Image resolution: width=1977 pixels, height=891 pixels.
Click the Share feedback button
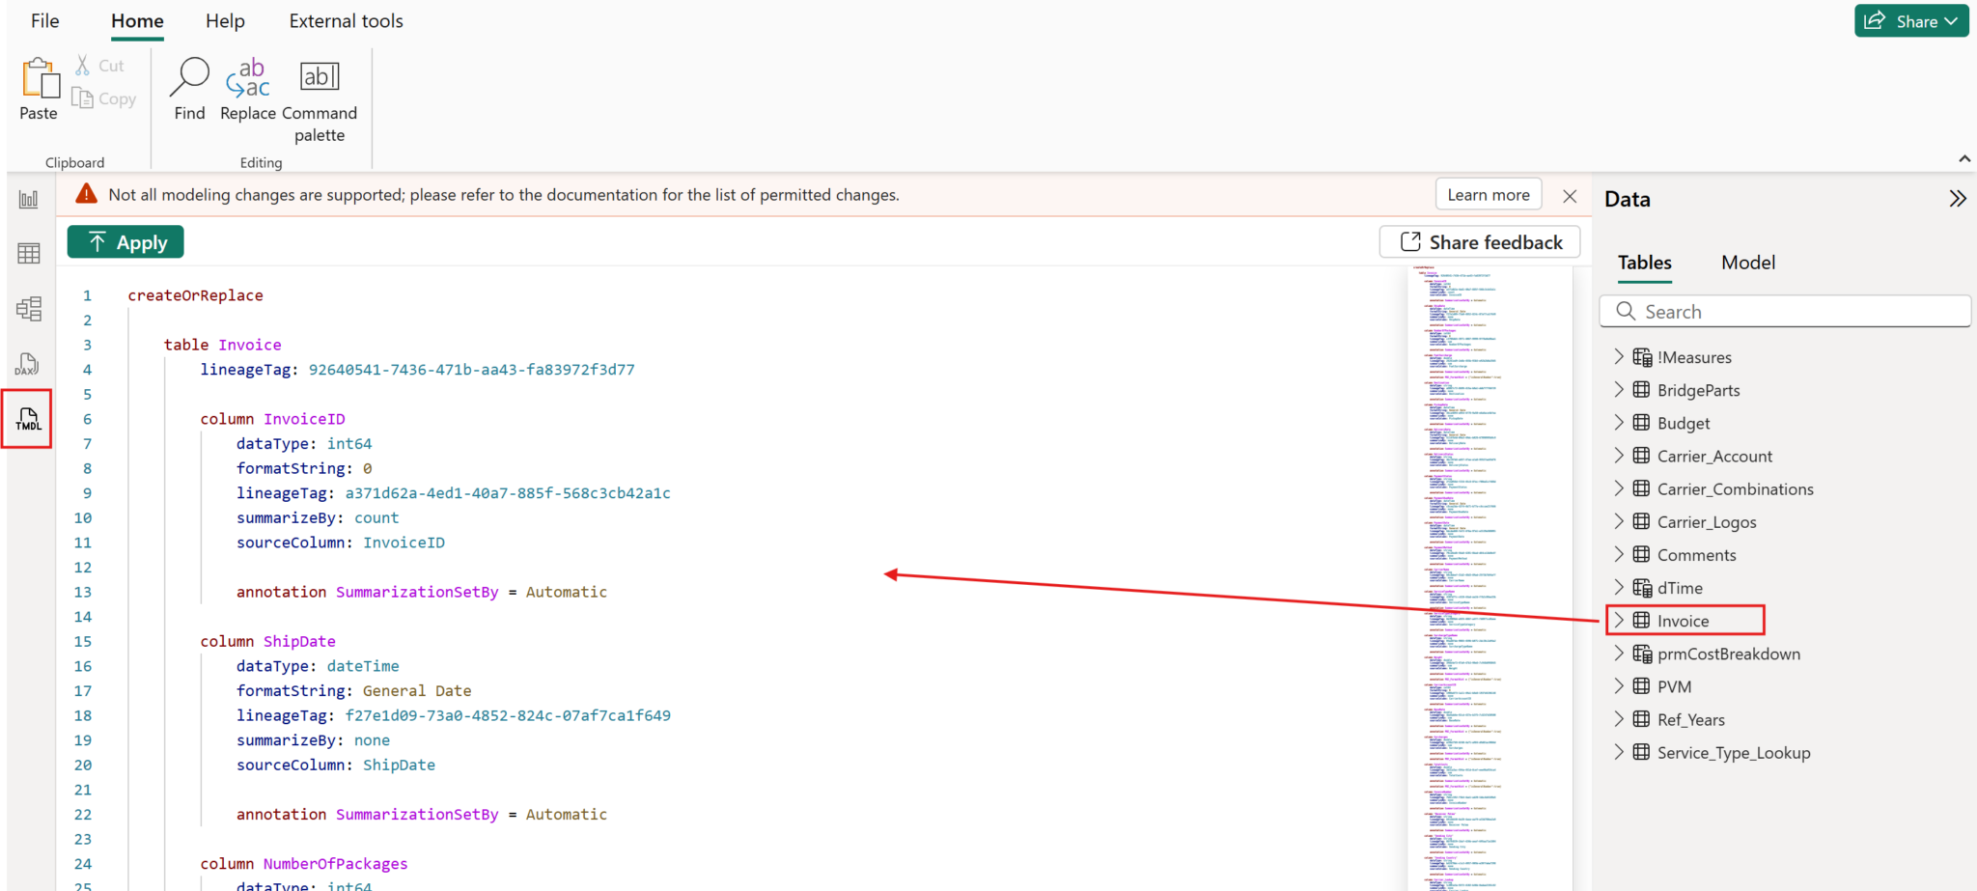pos(1480,242)
